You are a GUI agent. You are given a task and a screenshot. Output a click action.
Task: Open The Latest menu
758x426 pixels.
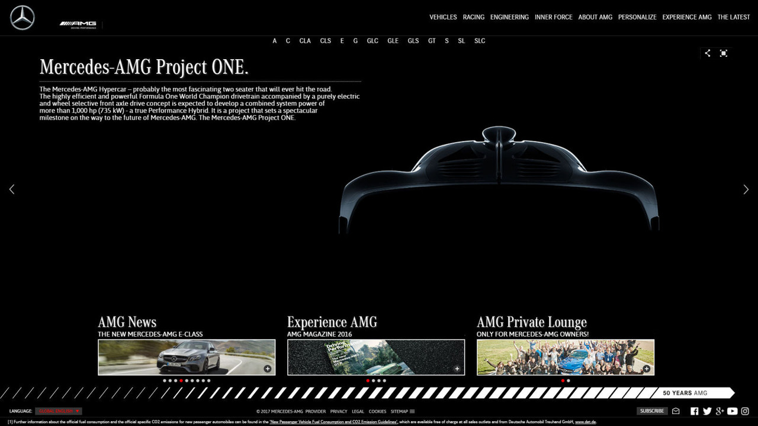[x=734, y=17]
